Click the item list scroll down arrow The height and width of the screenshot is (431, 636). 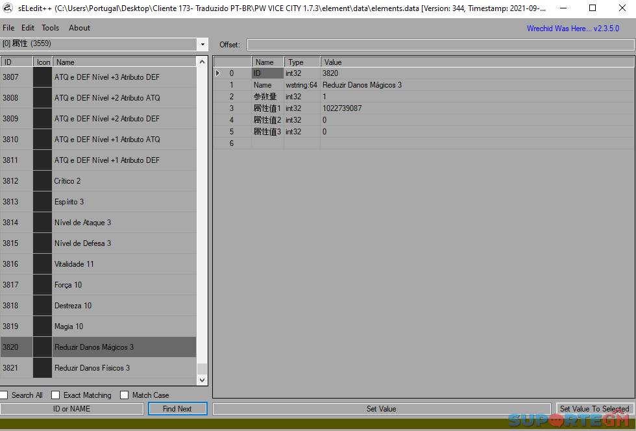click(x=202, y=380)
